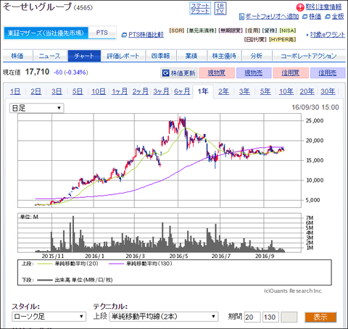Click the orange 表示 display button

click(x=320, y=317)
